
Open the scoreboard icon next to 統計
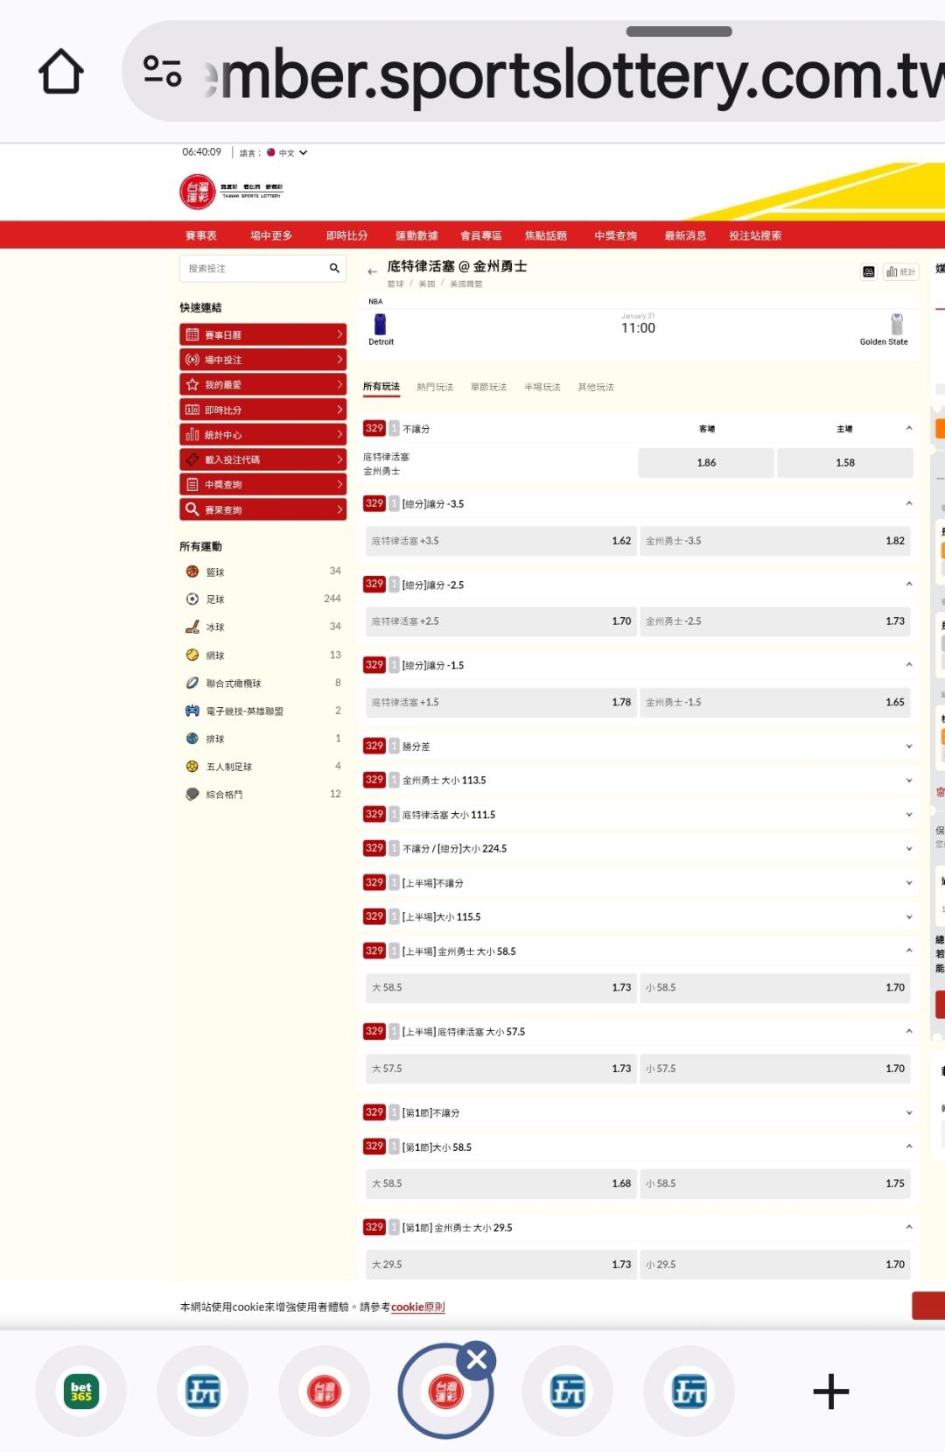869,271
